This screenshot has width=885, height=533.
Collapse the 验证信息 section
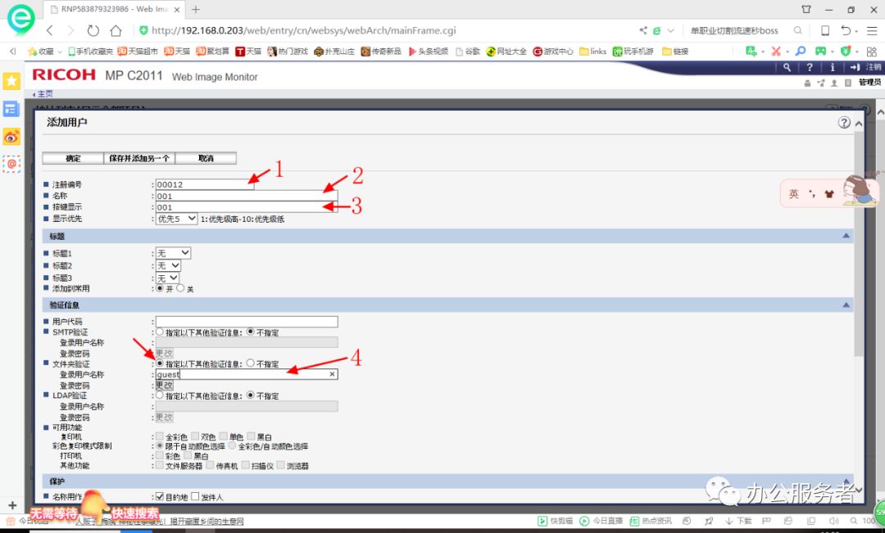tap(846, 305)
